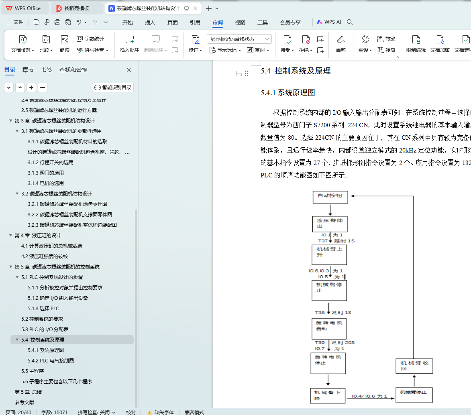Click the down-chevron button in outline toolbar
Image resolution: width=471 pixels, height=415 pixels.
point(9,87)
